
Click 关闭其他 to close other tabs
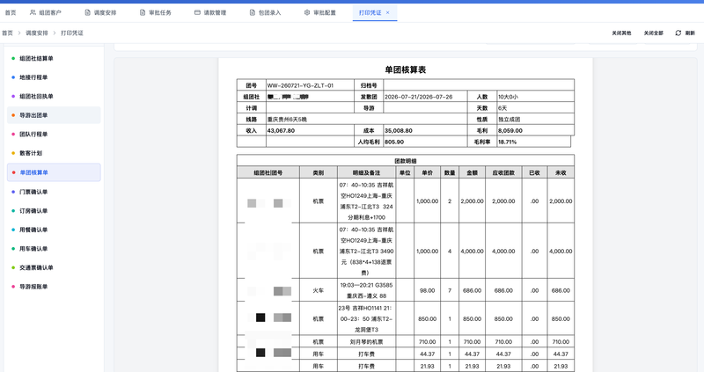tap(621, 33)
